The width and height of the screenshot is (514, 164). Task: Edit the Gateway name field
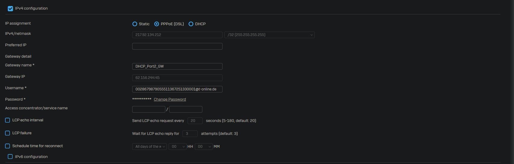pyautogui.click(x=177, y=66)
